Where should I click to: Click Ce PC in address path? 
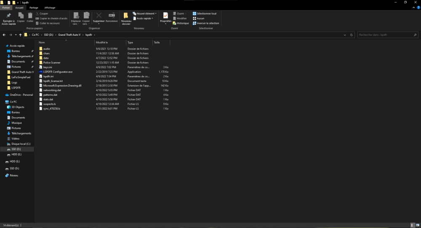(35, 35)
